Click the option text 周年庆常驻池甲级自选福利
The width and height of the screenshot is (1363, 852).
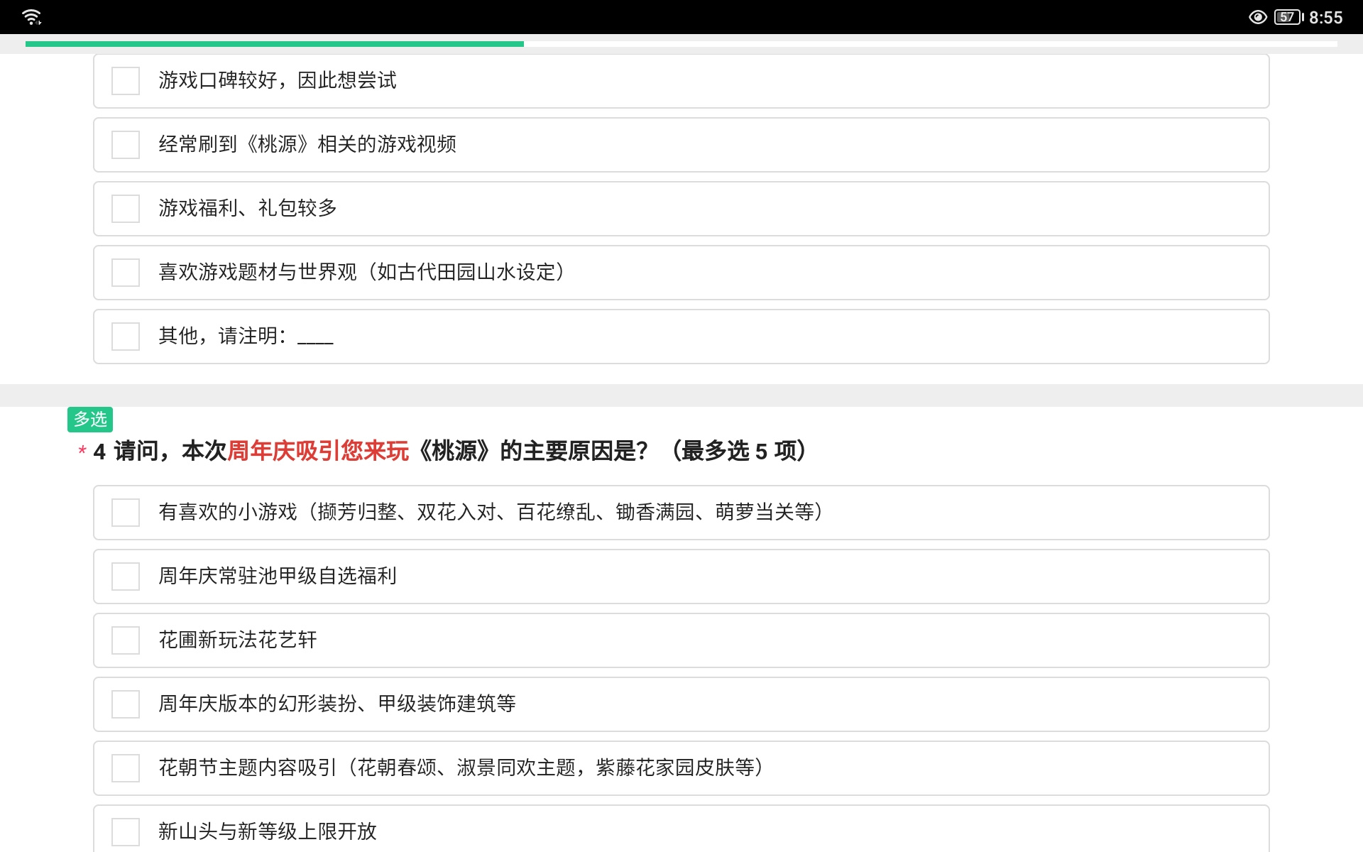coord(278,576)
